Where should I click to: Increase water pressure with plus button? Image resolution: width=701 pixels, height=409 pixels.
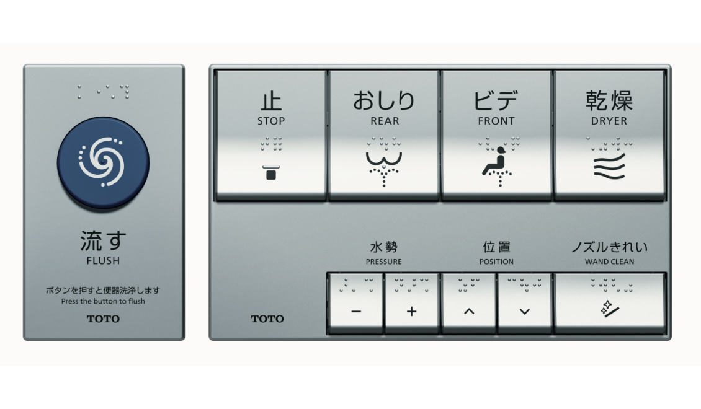click(412, 311)
